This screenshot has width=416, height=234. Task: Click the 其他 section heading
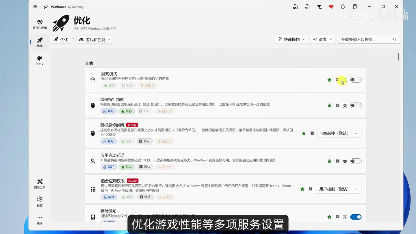(x=89, y=63)
